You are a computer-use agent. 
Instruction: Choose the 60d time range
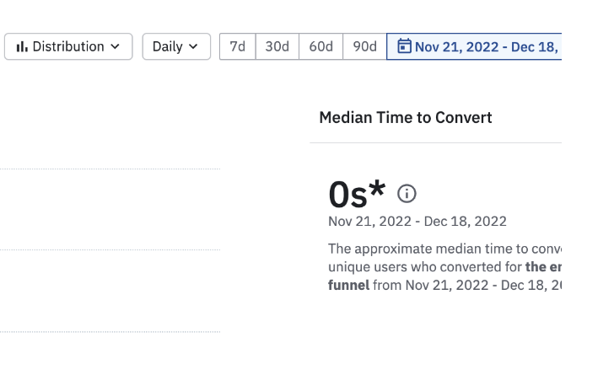[321, 47]
